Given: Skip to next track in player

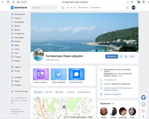Looking at the screenshot, I should (74, 7).
